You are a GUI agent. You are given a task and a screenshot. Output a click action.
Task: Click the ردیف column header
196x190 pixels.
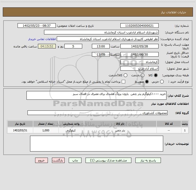[185, 124]
